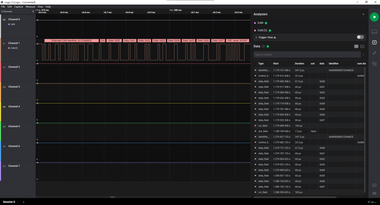
Task: Add a new analyzer with plus icon
Action: click(363, 14)
